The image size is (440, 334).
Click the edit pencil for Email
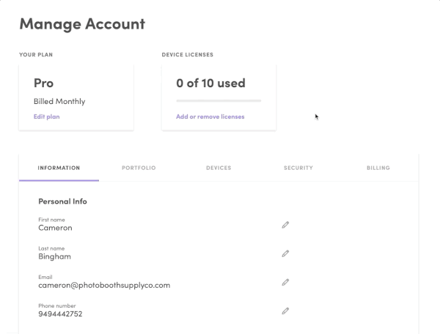pos(285,282)
